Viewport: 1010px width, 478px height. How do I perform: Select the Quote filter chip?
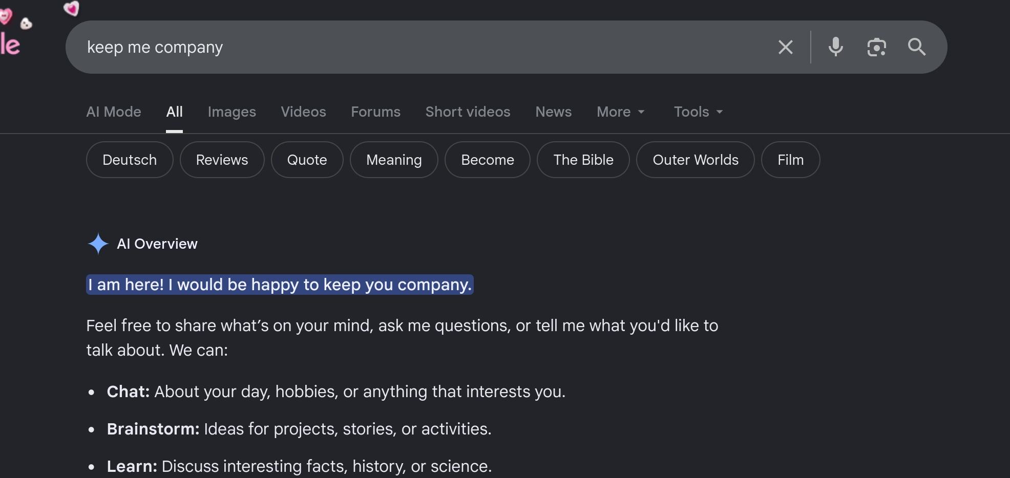coord(307,160)
